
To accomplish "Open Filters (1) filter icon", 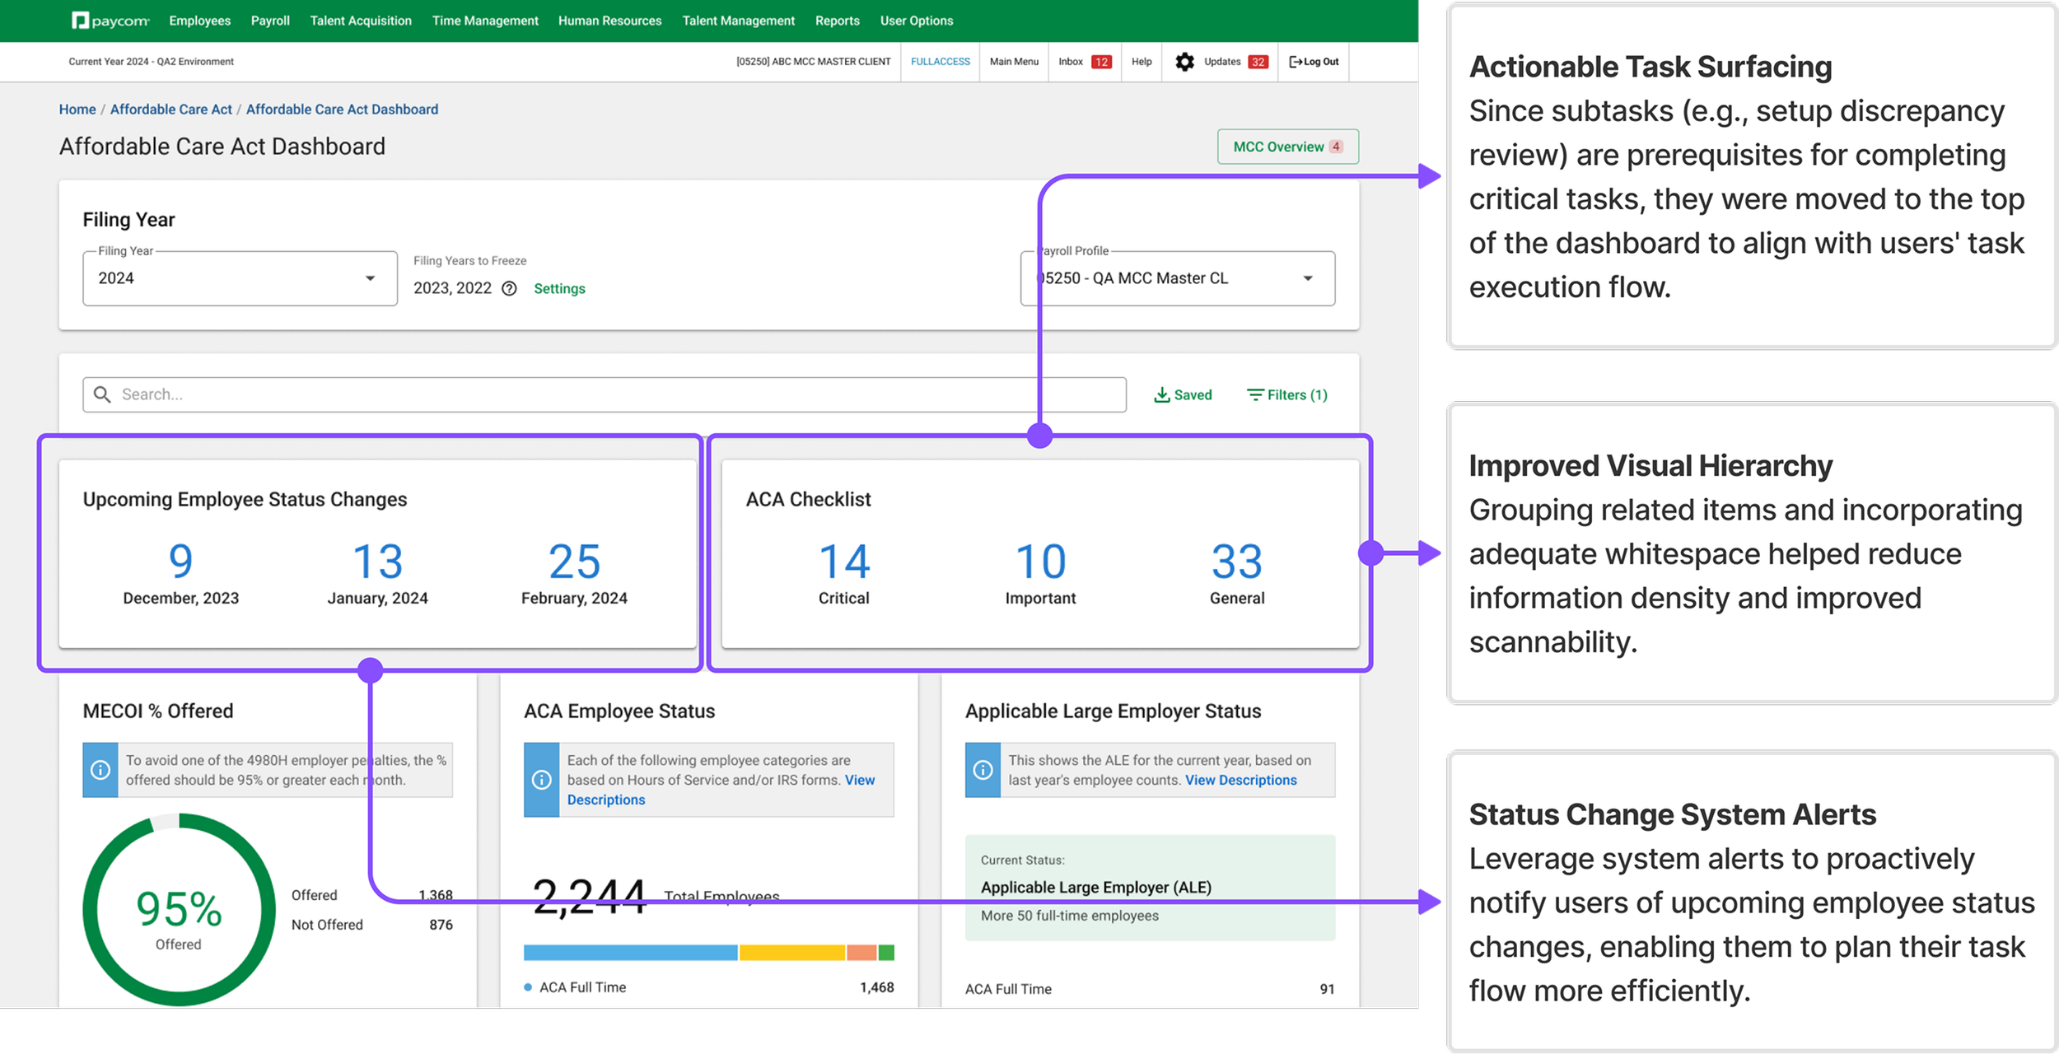I will click(1254, 395).
